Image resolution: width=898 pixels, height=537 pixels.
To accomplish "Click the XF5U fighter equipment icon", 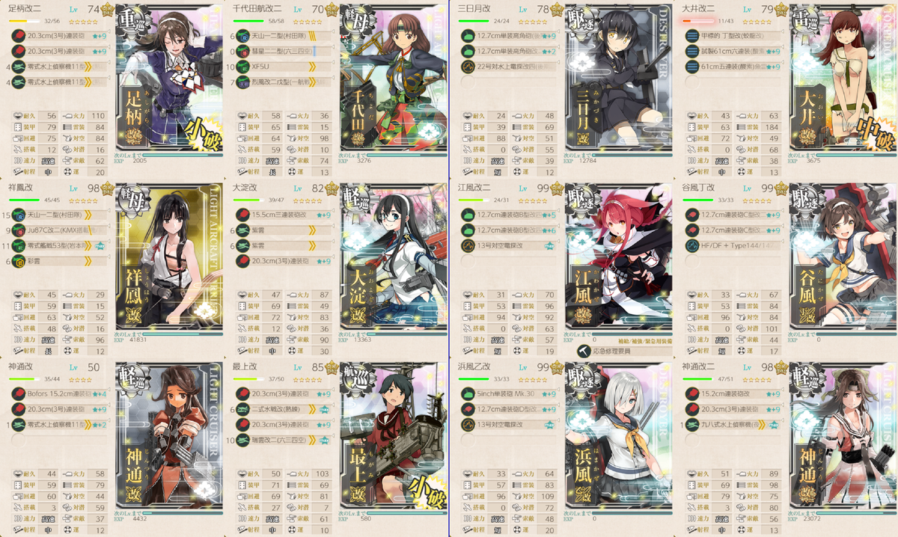I will tap(243, 66).
